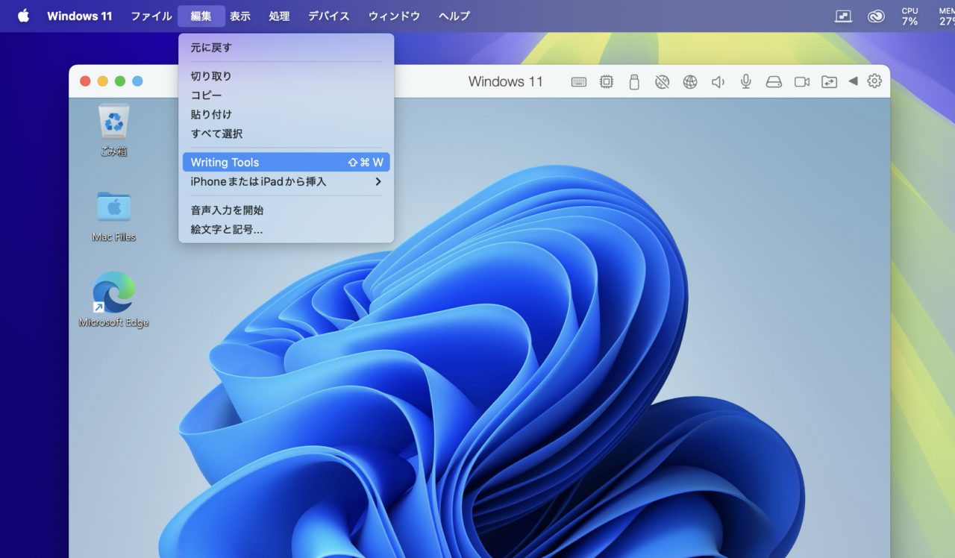Screen dimensions: 955x558
Task: Choose すべて選択 menu entry
Action: (286, 134)
